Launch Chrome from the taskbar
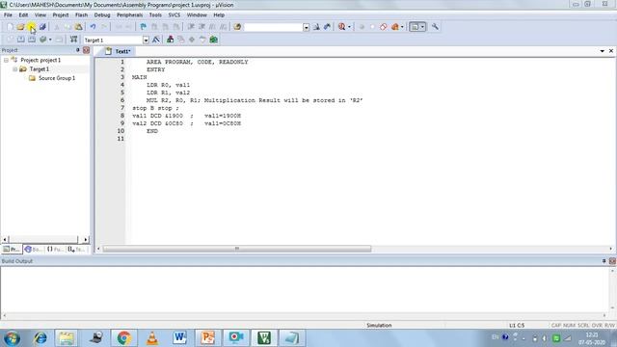Viewport: 617px width, 347px height. [x=123, y=338]
